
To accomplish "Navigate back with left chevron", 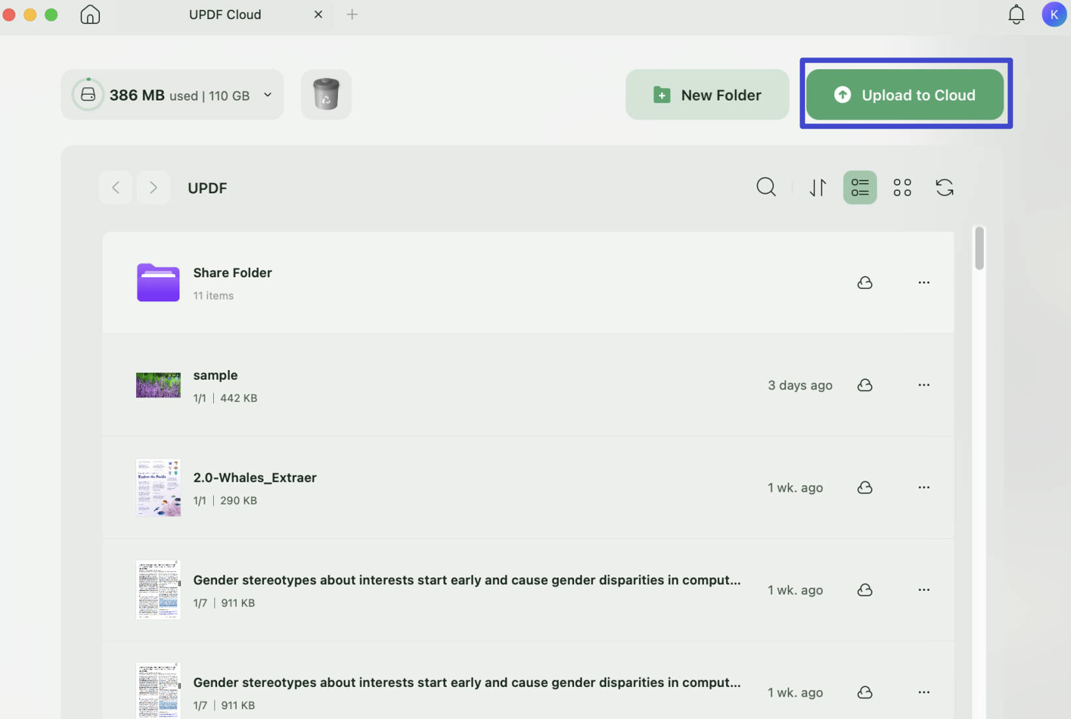I will (x=116, y=188).
